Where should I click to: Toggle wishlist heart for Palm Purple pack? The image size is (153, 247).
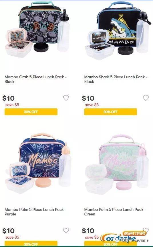tap(66, 230)
